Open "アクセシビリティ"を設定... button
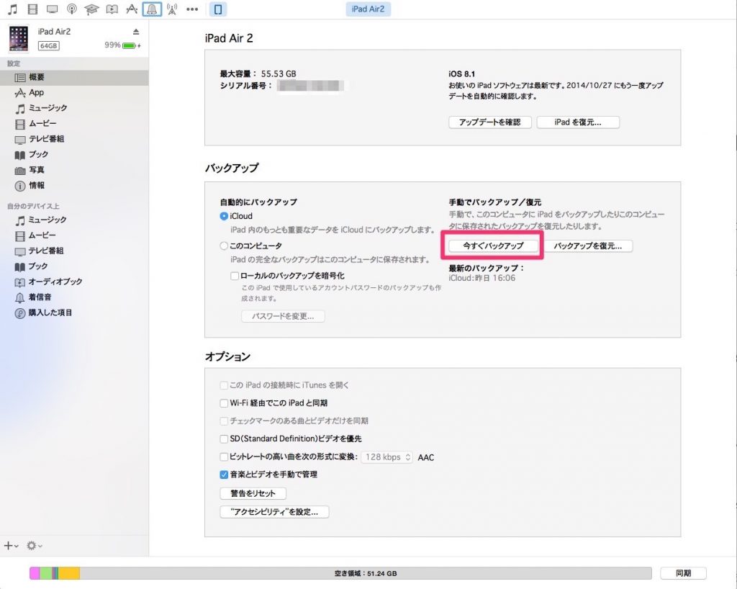Screen dimensions: 737x589 pos(274,512)
